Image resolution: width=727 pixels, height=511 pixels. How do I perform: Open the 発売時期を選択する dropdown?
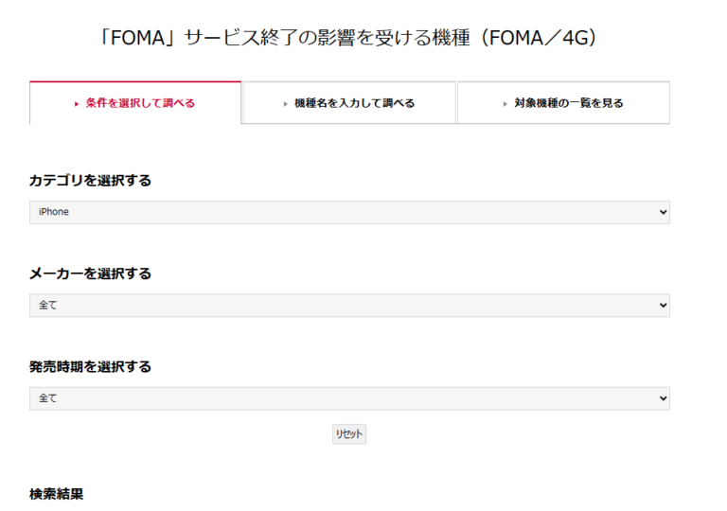click(x=349, y=398)
